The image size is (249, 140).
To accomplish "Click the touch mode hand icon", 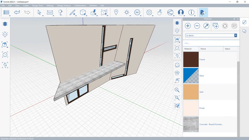I will 160,12.
